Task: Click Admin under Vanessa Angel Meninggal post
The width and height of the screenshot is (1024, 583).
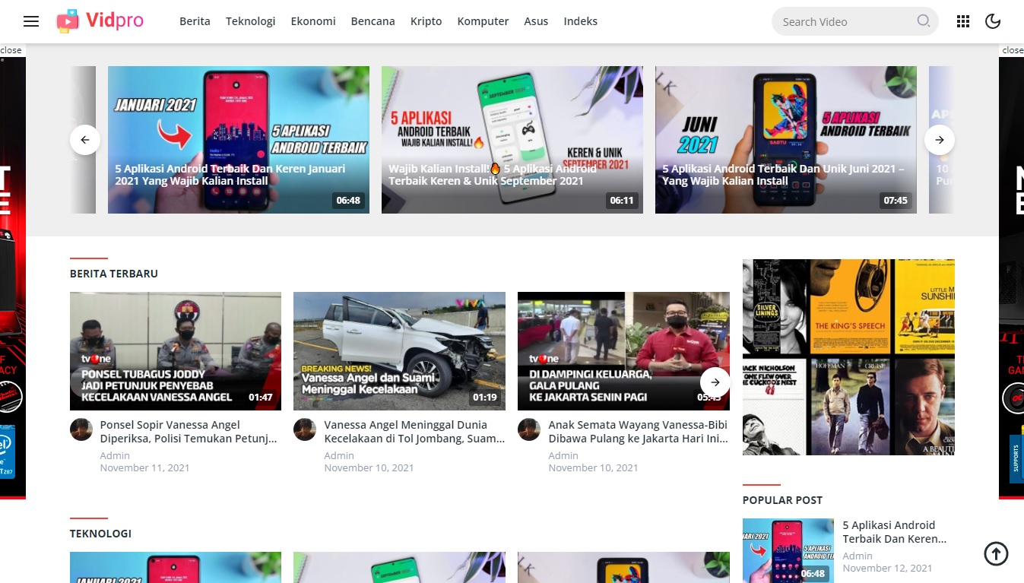Action: click(x=339, y=455)
